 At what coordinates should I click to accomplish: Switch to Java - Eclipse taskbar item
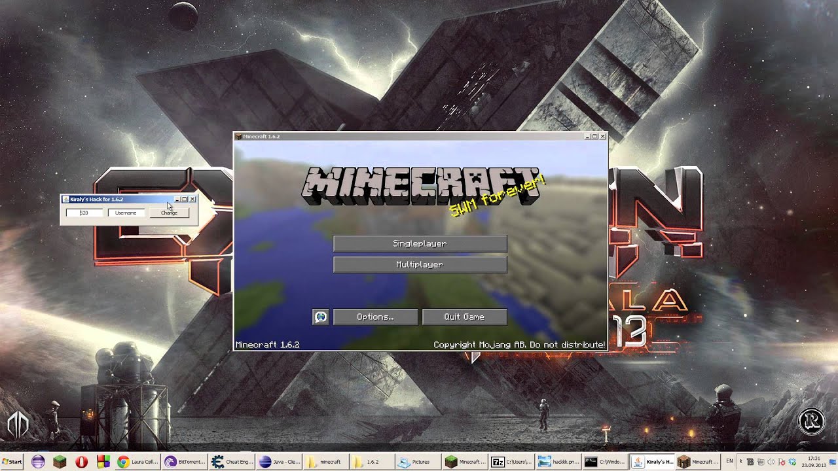coord(279,461)
